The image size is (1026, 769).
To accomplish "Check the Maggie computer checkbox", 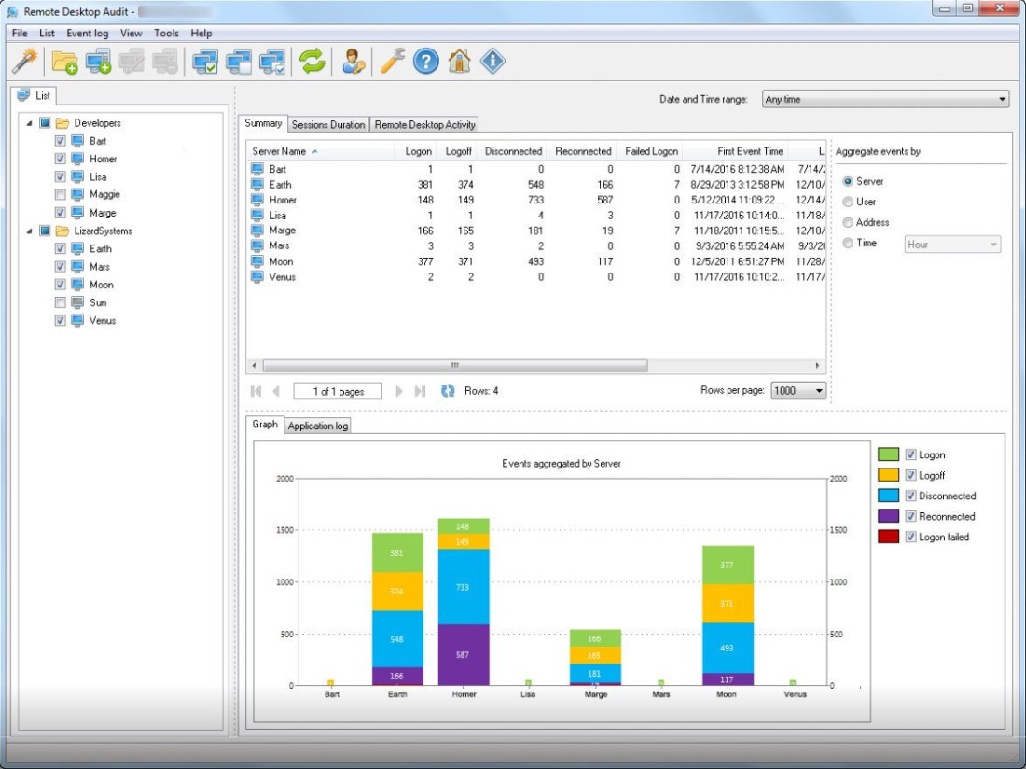I will tap(61, 195).
